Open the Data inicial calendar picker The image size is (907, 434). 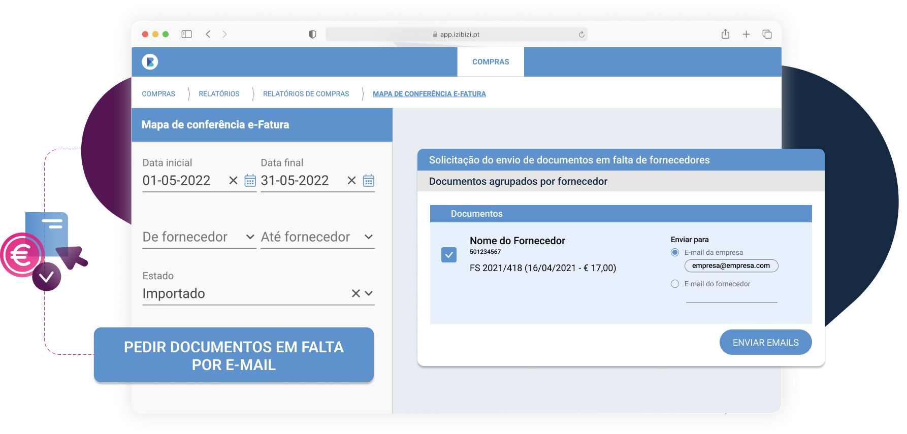250,181
